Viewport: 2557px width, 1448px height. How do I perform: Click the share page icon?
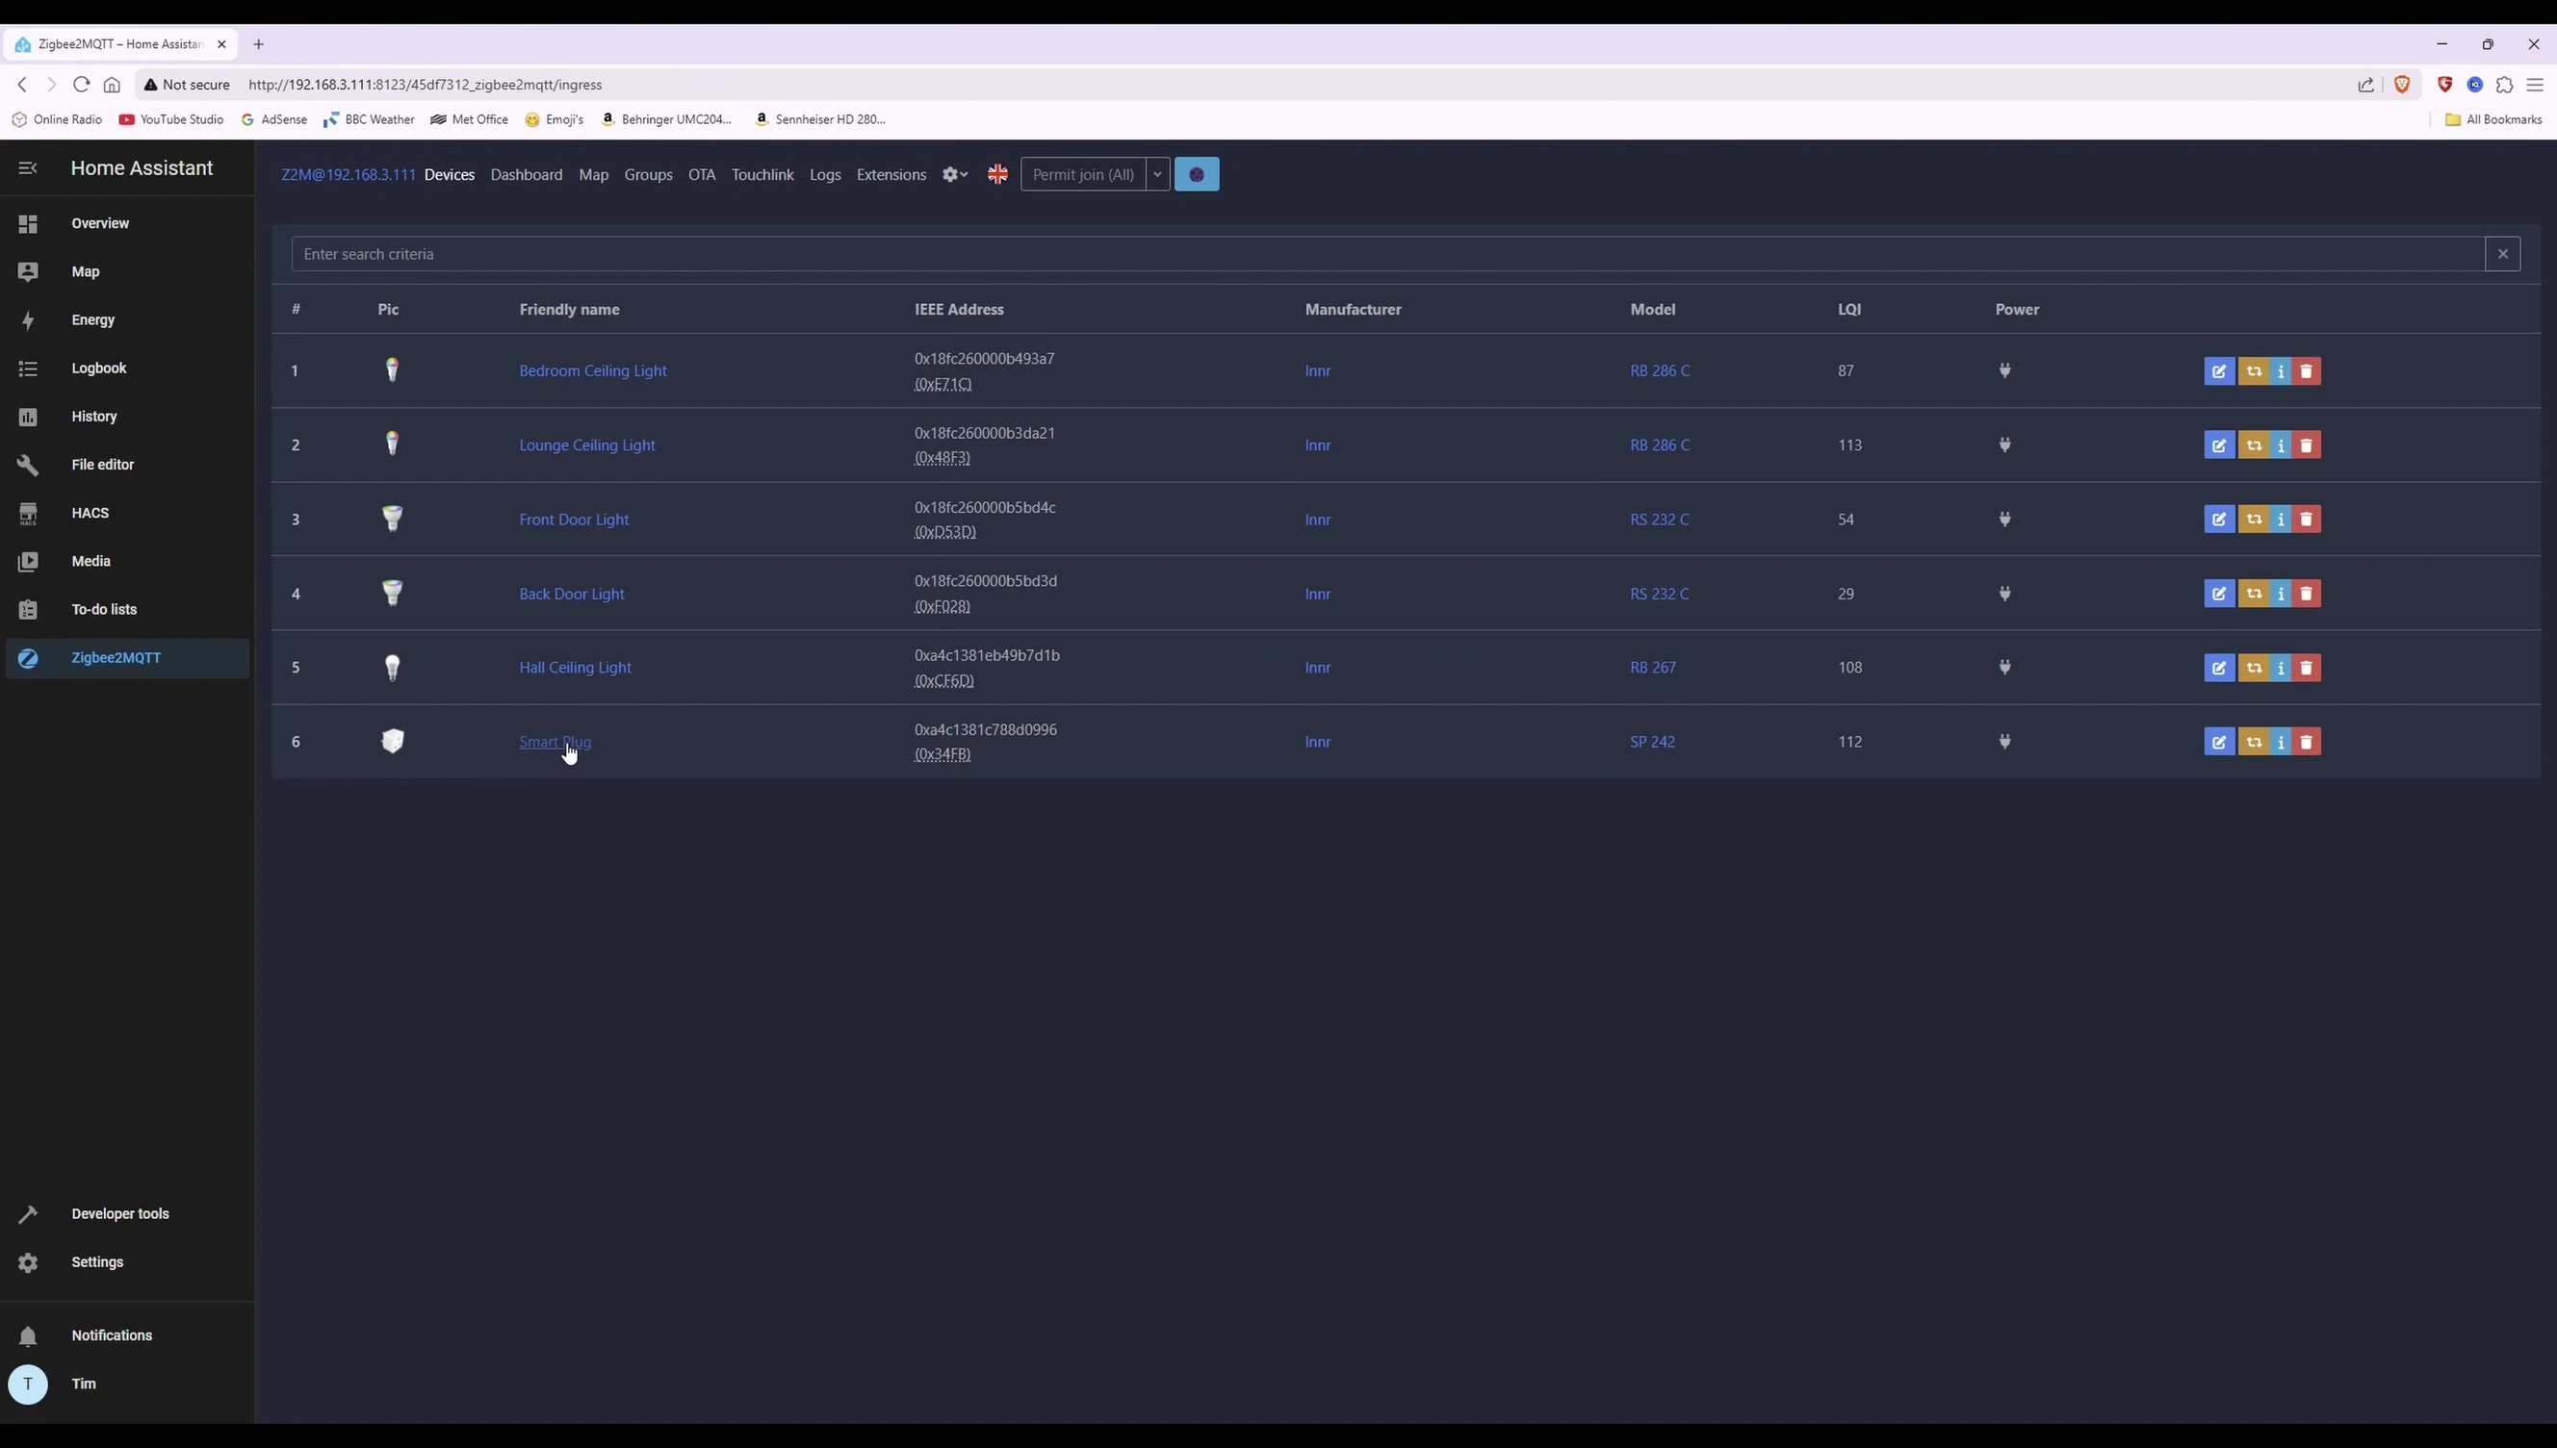coord(2366,85)
